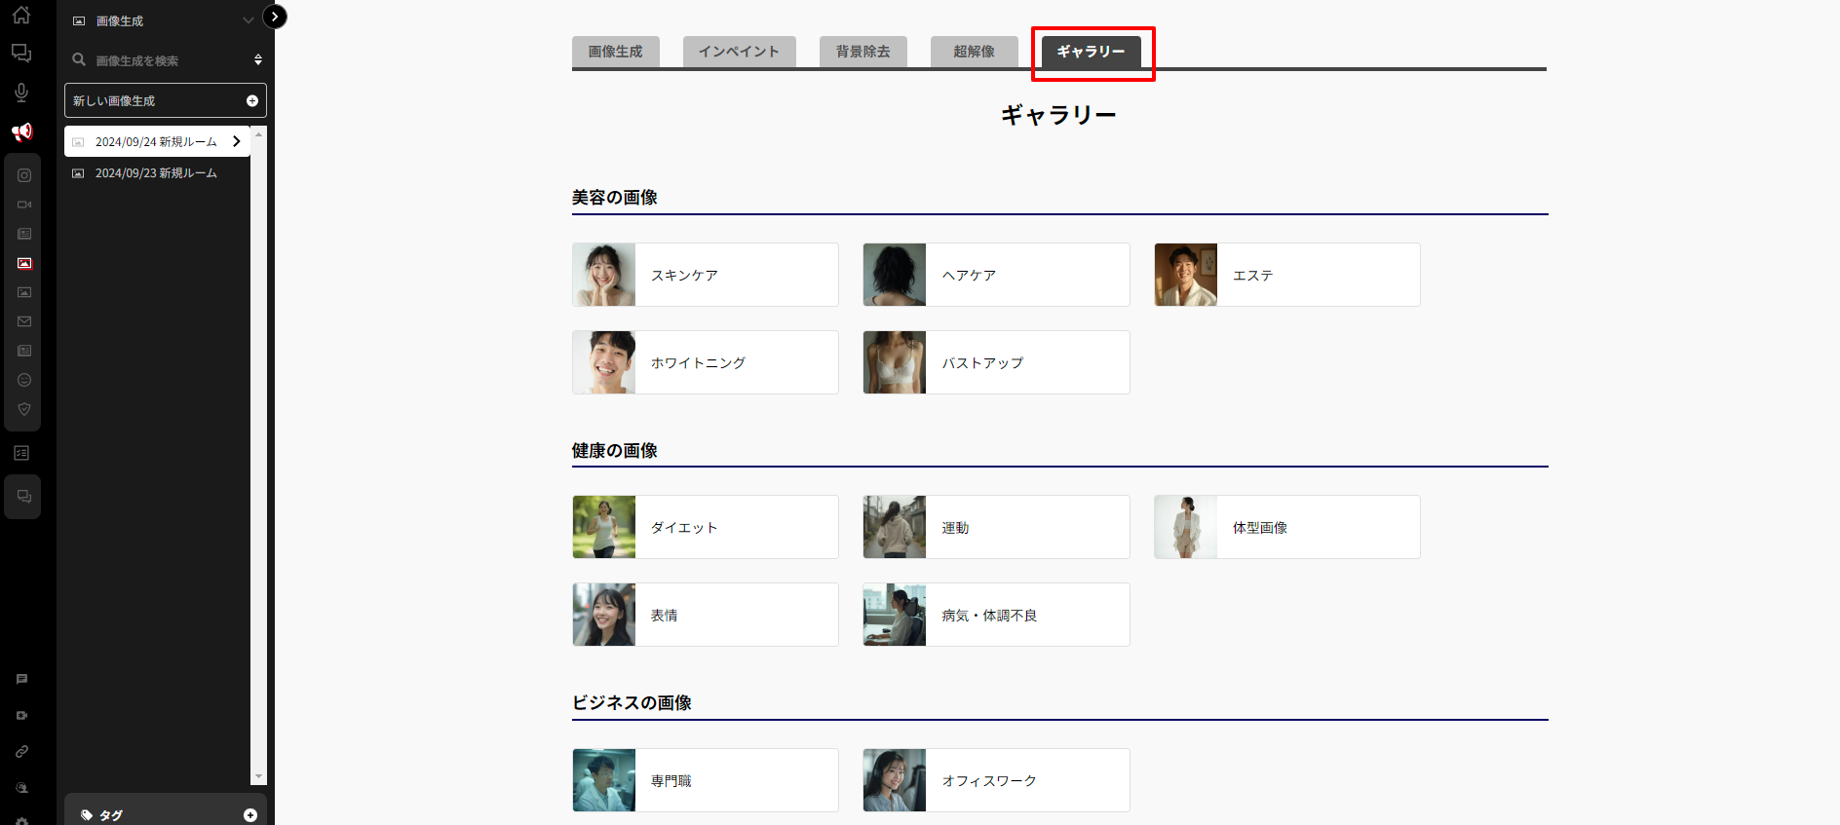Click the home icon in sidebar
1840x825 pixels.
click(x=21, y=16)
